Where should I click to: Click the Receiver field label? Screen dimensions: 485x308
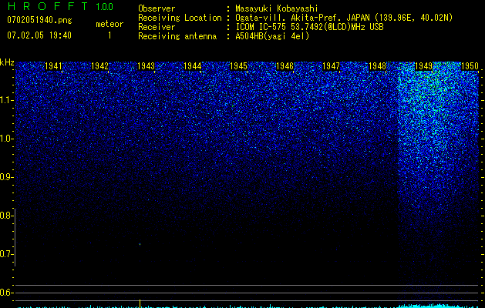157,27
